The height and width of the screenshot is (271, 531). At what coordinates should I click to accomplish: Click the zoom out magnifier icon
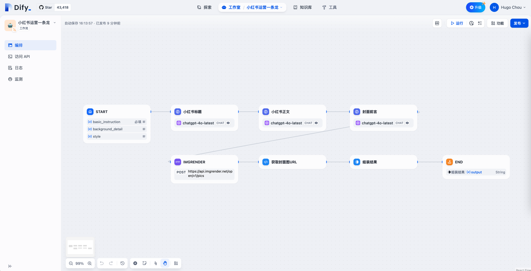(71, 263)
